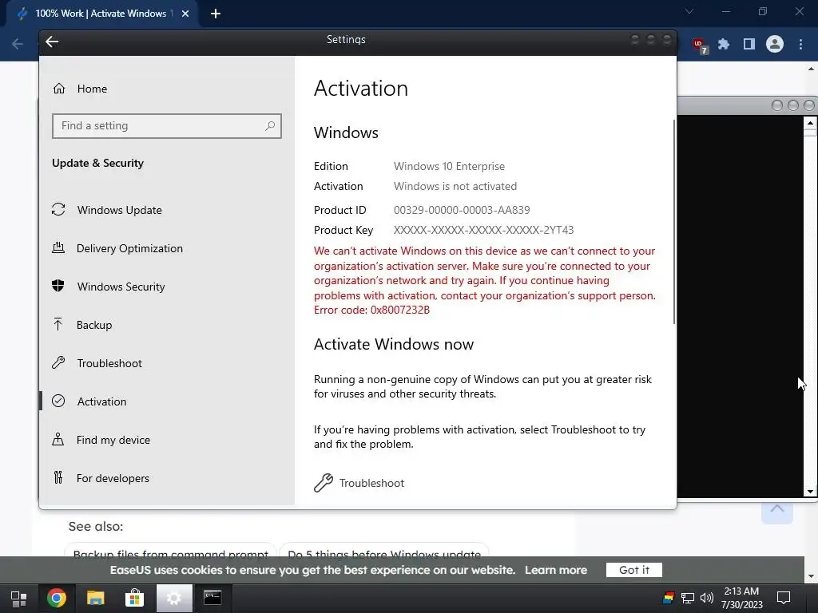Click the uBlock Origin extension icon
The width and height of the screenshot is (818, 613).
(x=699, y=45)
